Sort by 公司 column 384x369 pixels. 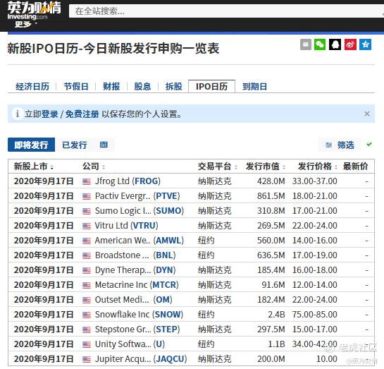pos(94,167)
